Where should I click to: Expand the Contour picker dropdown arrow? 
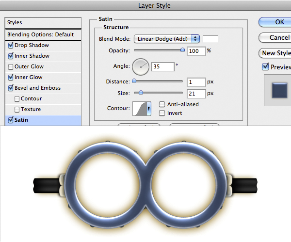pos(148,109)
